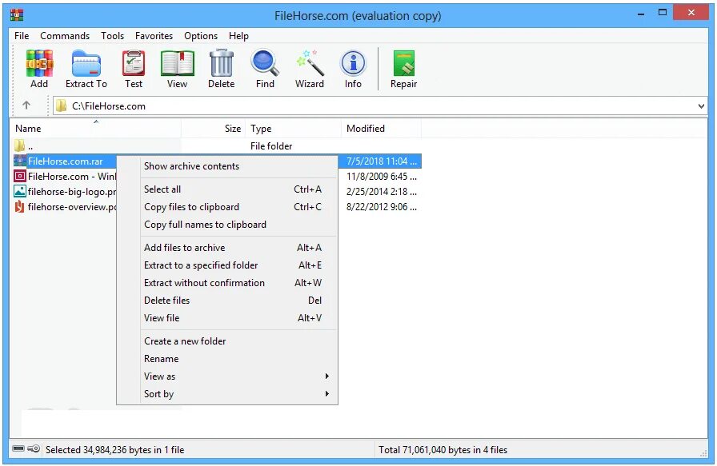717x466 pixels.
Task: Open the View book icon
Action: 177,69
